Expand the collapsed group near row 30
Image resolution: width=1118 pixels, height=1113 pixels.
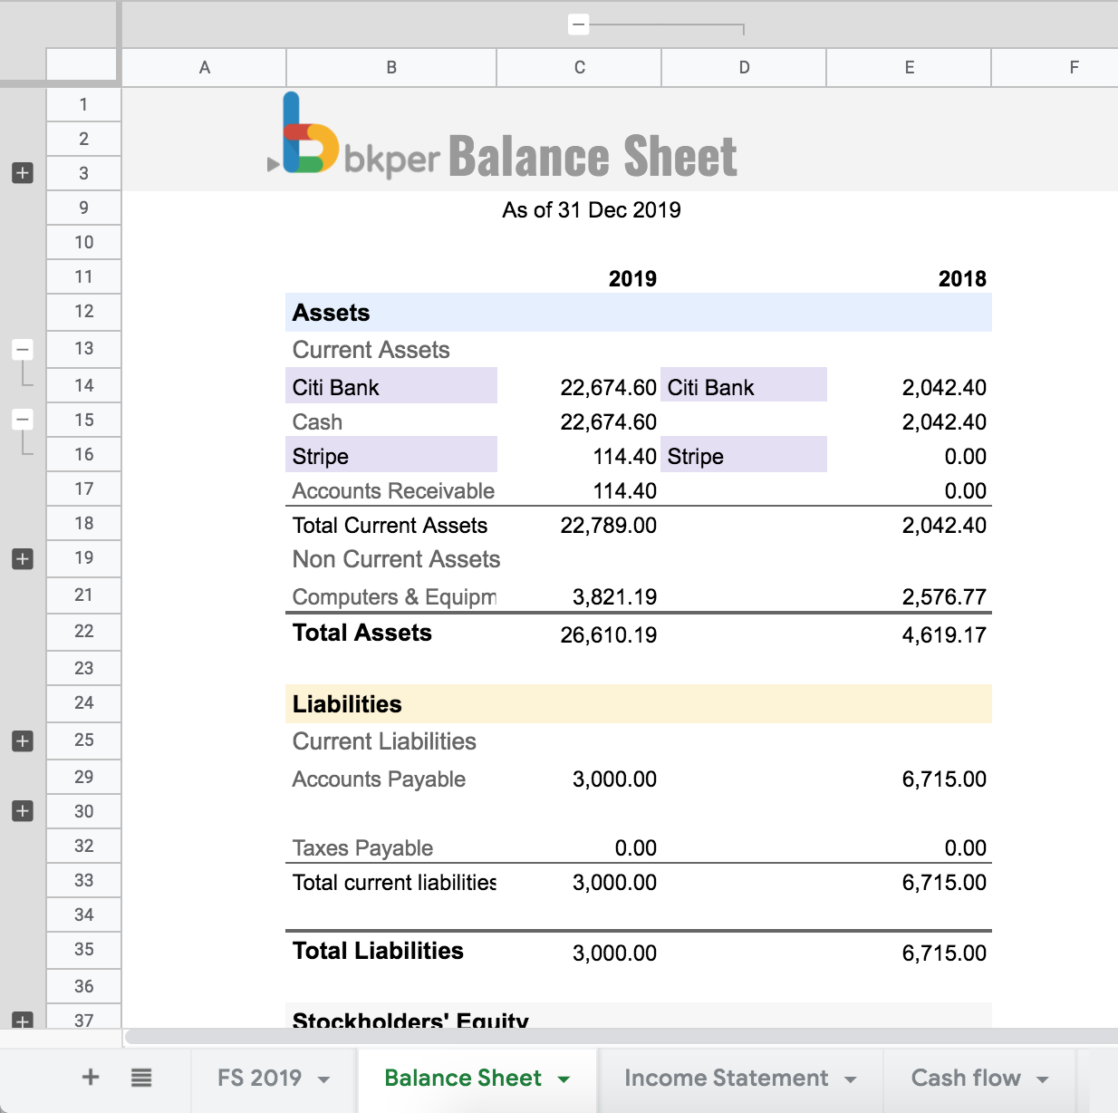coord(22,811)
